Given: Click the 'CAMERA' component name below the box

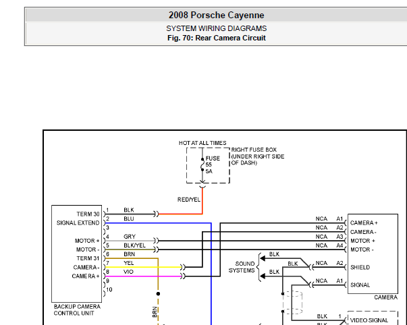Looking at the screenshot, I should [385, 297].
